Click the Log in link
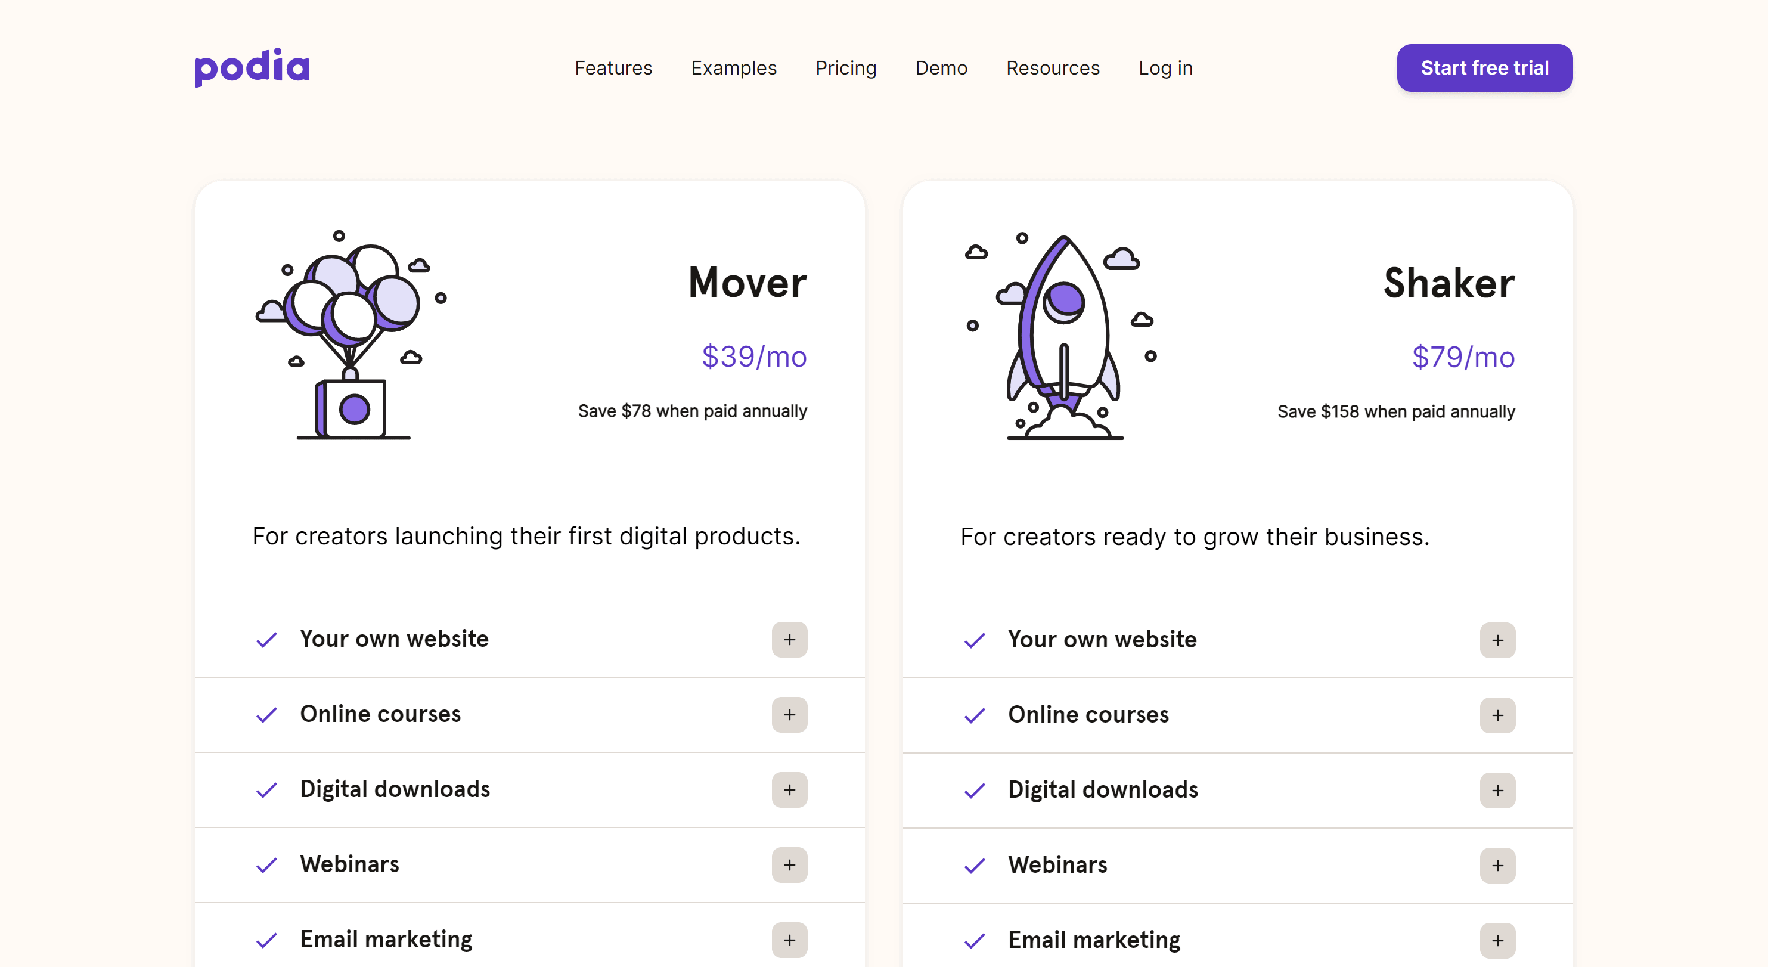1768x967 pixels. [1163, 68]
